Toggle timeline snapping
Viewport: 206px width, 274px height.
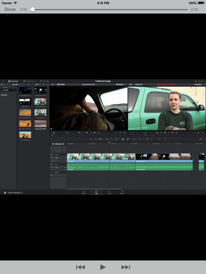123,139
